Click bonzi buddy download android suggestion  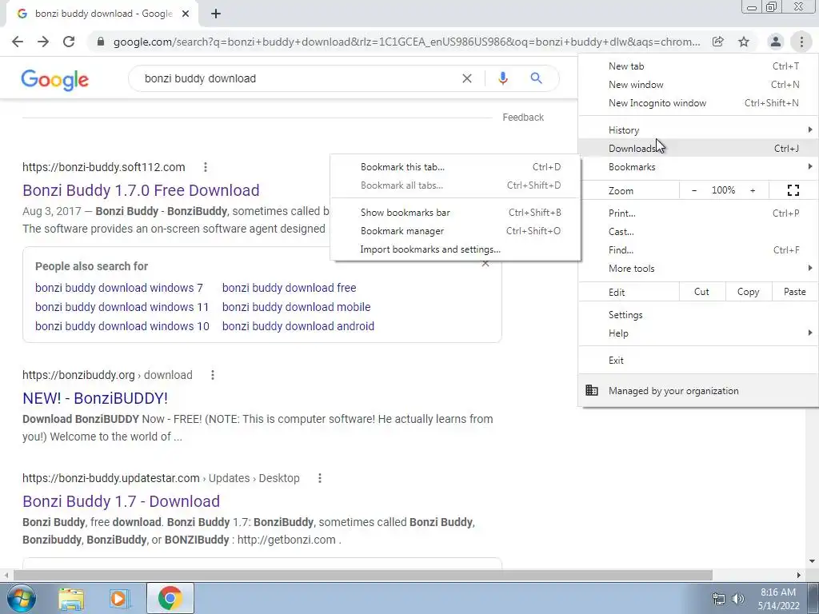[x=298, y=326]
